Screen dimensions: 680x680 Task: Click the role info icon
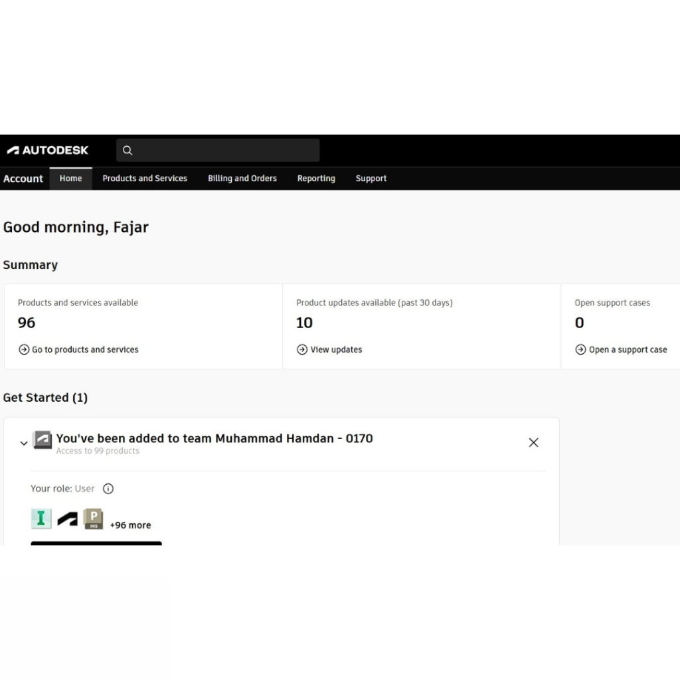click(x=108, y=489)
